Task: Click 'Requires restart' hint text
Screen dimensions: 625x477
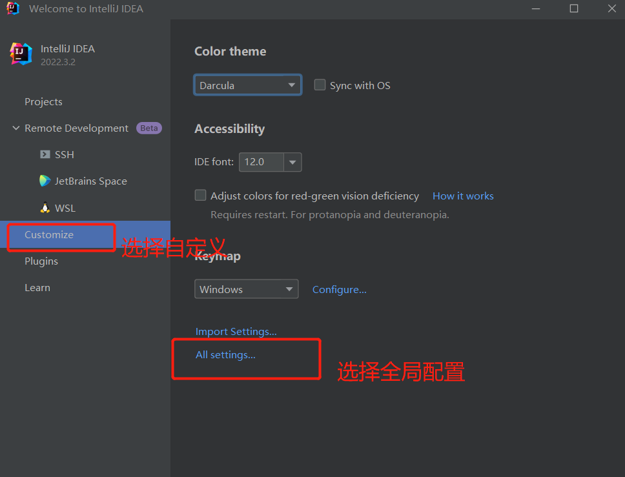Action: [330, 215]
